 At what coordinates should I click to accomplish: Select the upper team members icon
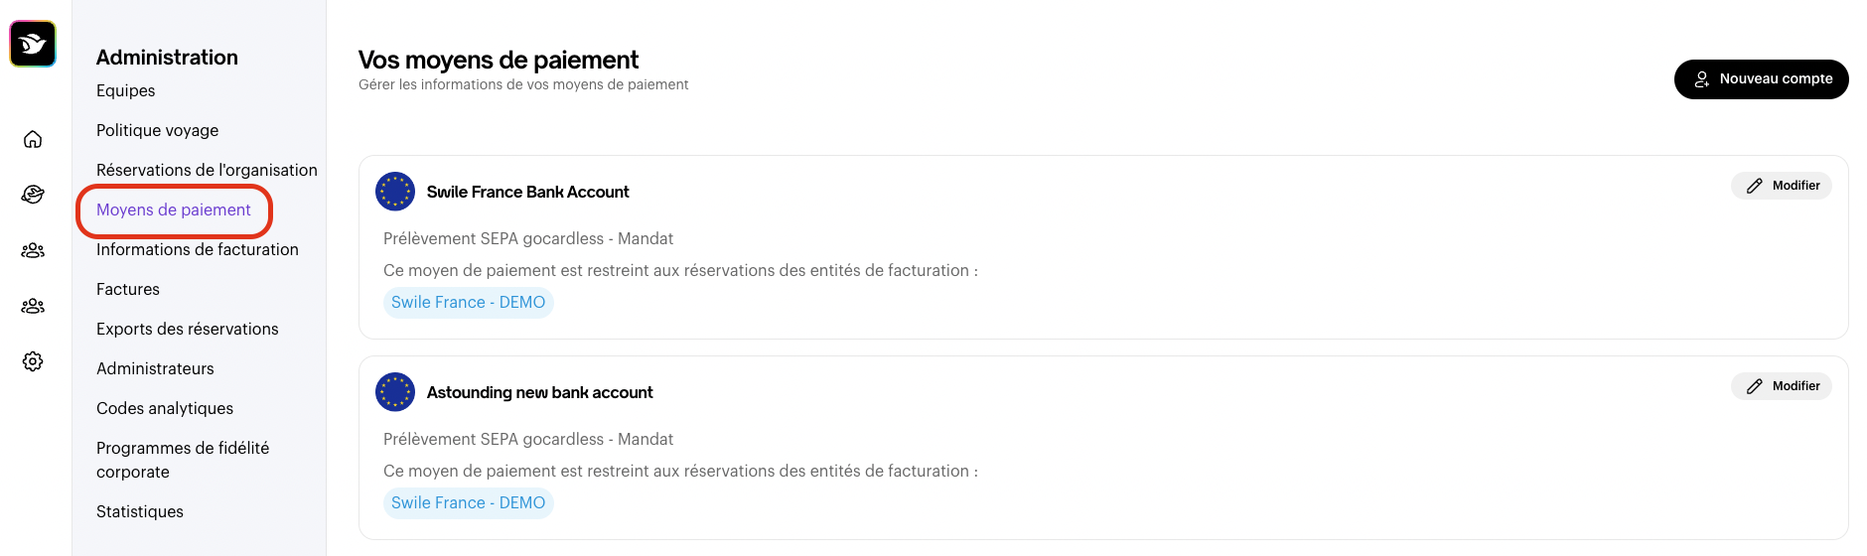33,250
